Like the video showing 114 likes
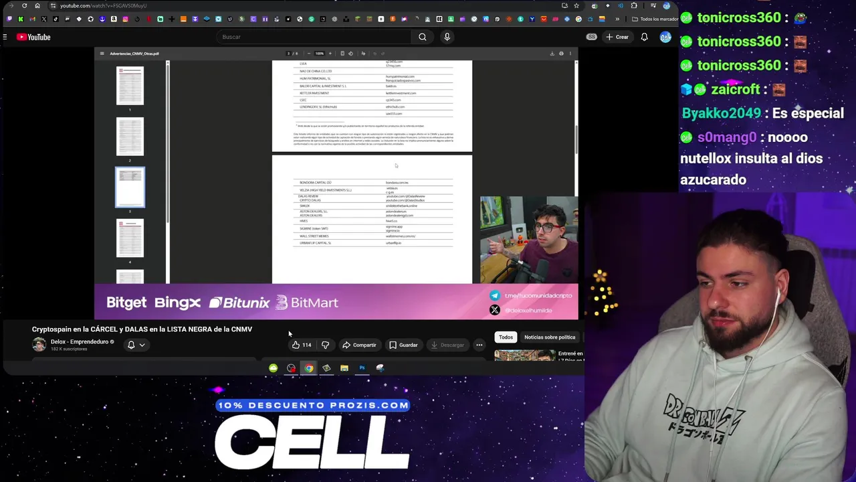 (x=301, y=345)
